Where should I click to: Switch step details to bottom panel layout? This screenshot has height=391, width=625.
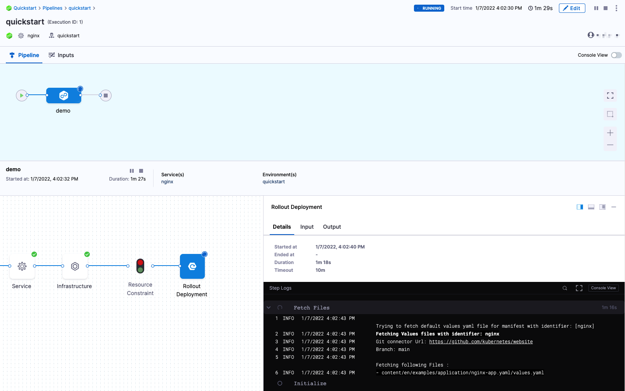tap(591, 207)
